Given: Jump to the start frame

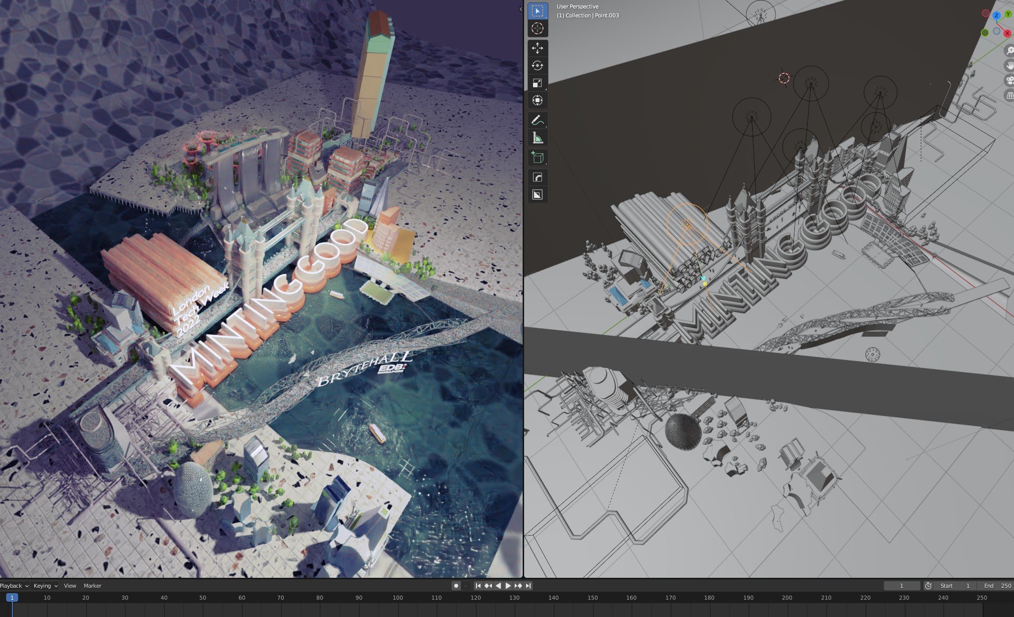Looking at the screenshot, I should pos(478,586).
